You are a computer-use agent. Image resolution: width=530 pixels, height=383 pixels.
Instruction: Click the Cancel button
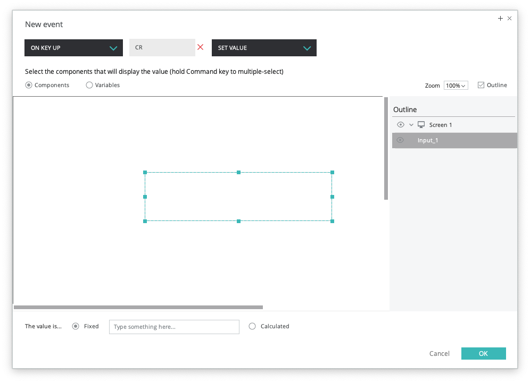[x=440, y=353]
